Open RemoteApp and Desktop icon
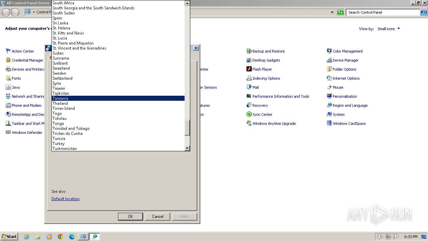Viewport: 428px width, 241px height. [8, 114]
